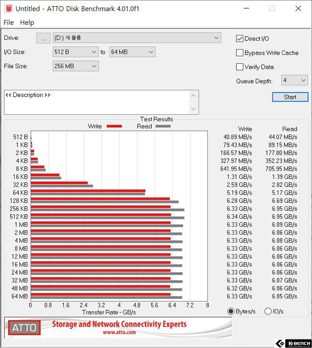Image resolution: width=312 pixels, height=348 pixels.
Task: Select the Bytes/s radio button
Action: click(231, 311)
